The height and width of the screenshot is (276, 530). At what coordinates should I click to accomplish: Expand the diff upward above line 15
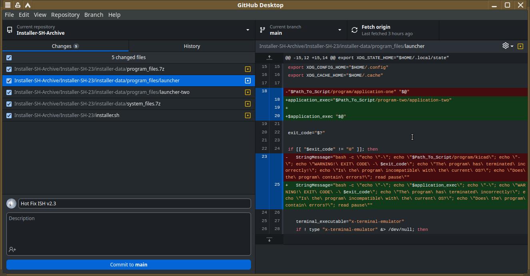coord(269,58)
